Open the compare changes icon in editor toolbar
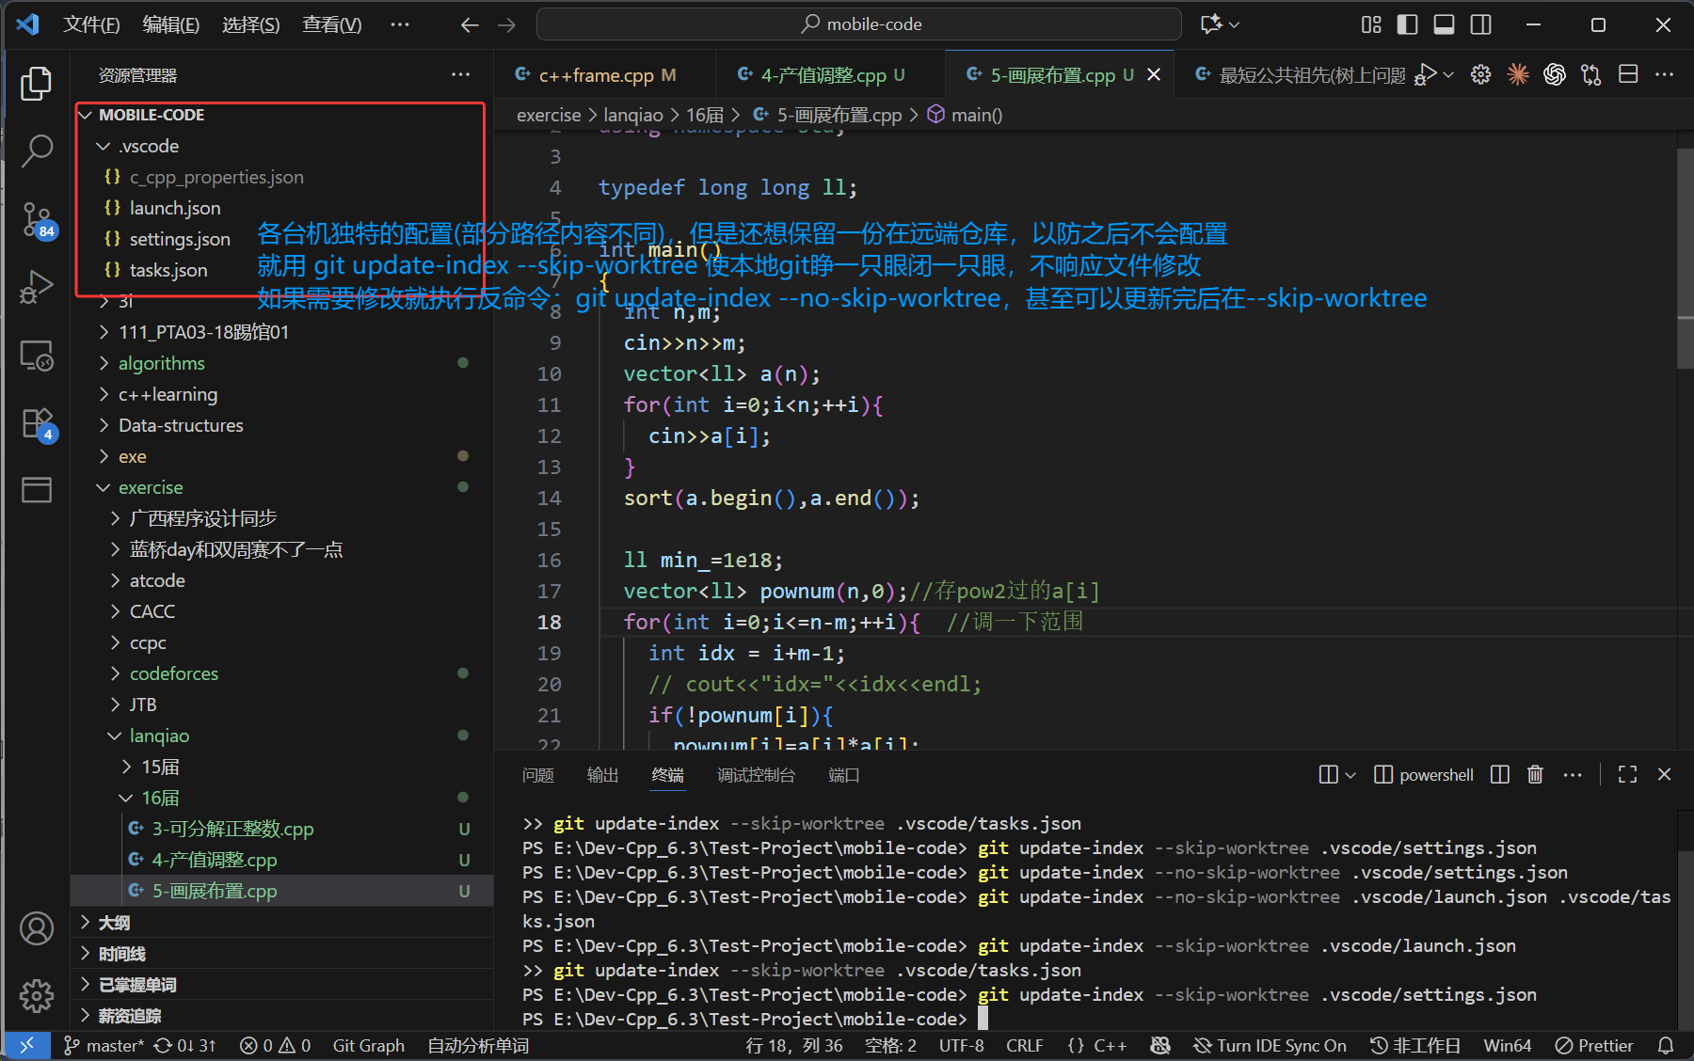 point(1590,74)
